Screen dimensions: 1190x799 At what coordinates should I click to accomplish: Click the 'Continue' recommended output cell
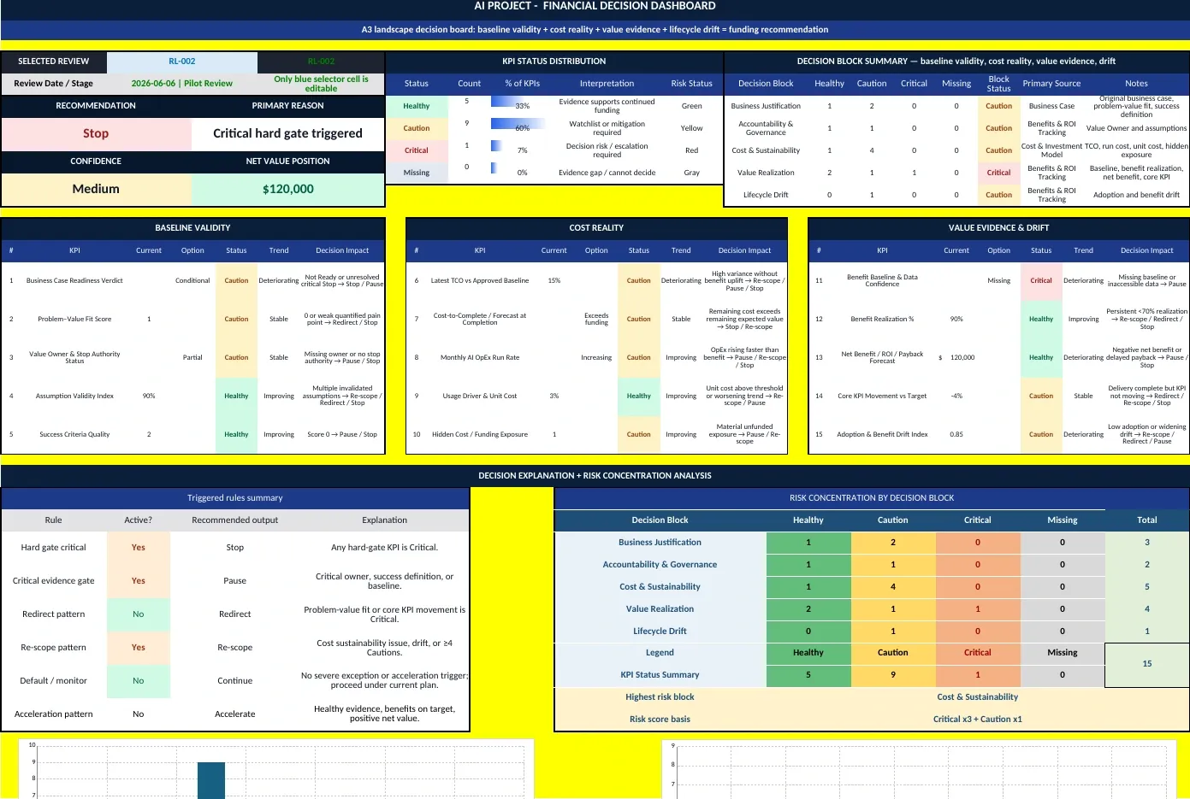235,681
